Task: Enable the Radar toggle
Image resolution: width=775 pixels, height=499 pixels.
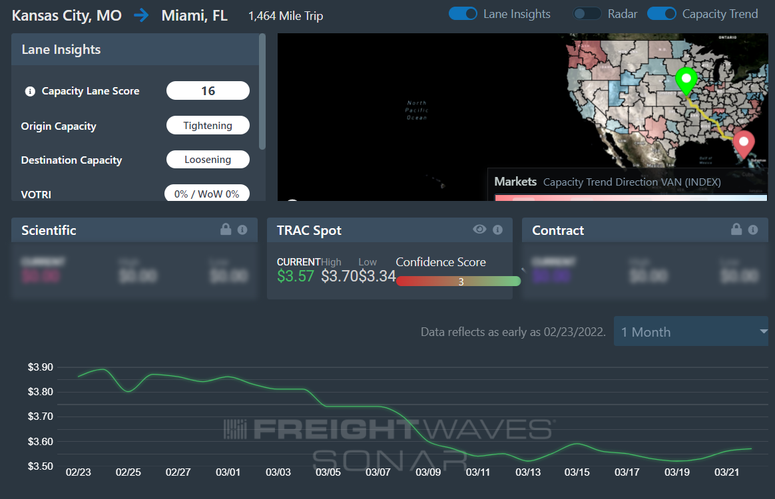Action: (587, 14)
